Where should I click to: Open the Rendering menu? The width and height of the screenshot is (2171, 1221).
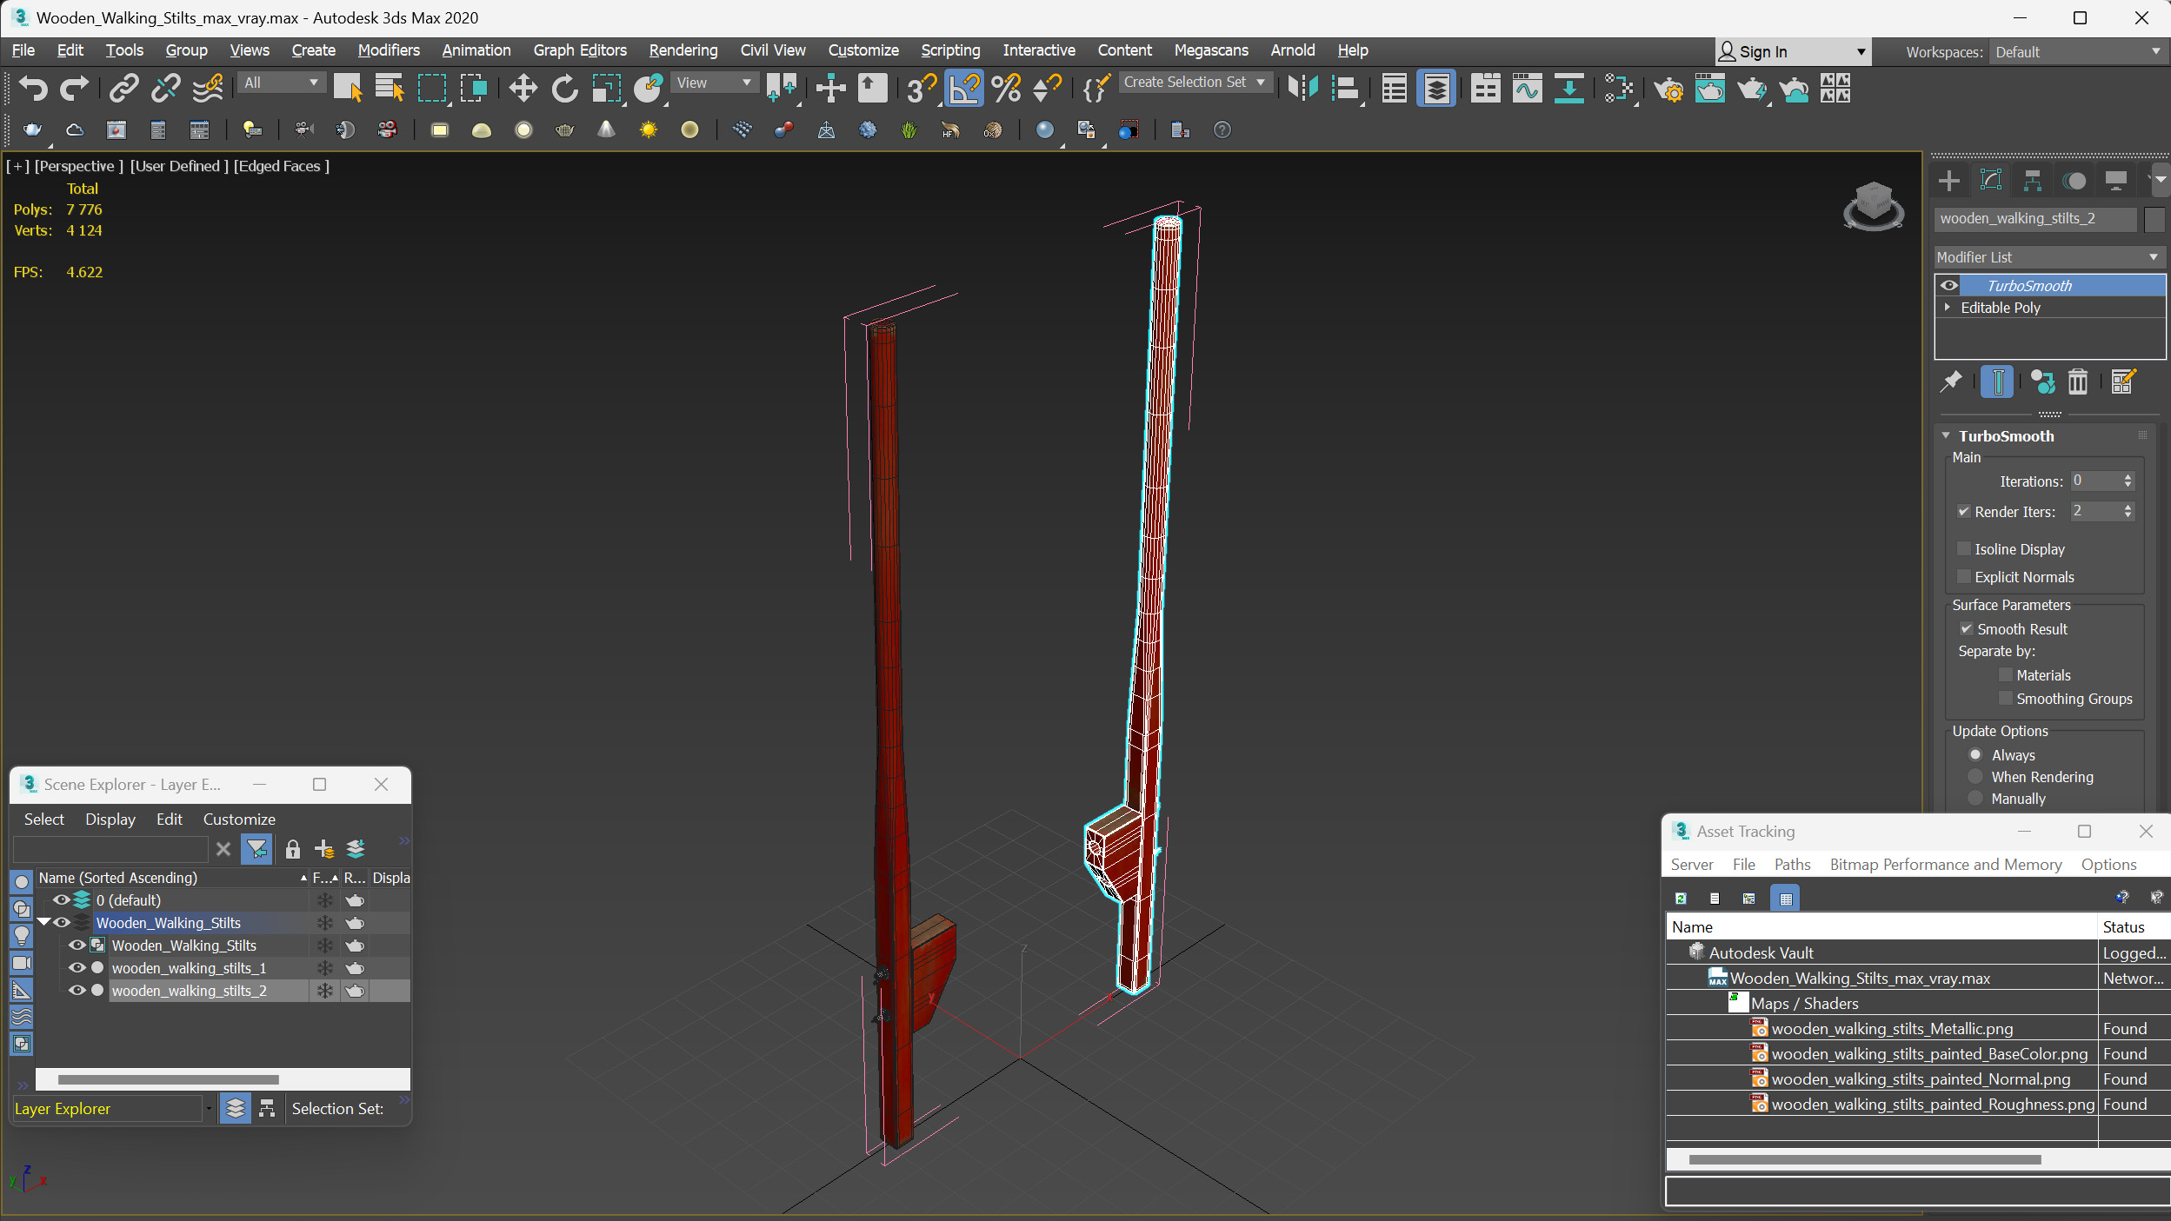(x=683, y=50)
